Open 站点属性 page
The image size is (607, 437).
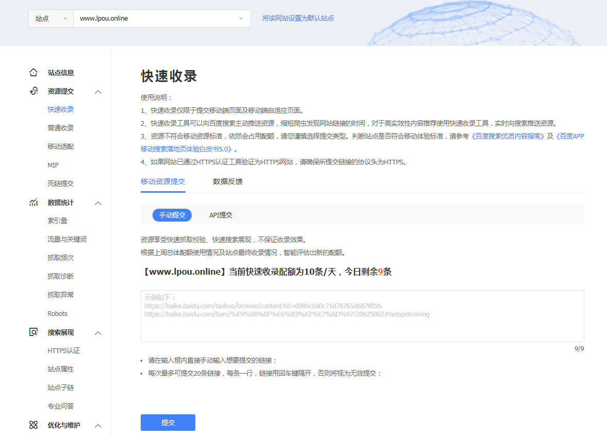[61, 369]
